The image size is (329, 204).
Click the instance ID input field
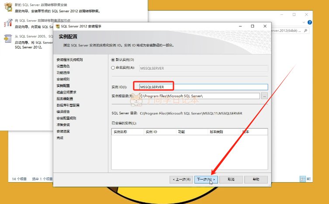[204, 87]
